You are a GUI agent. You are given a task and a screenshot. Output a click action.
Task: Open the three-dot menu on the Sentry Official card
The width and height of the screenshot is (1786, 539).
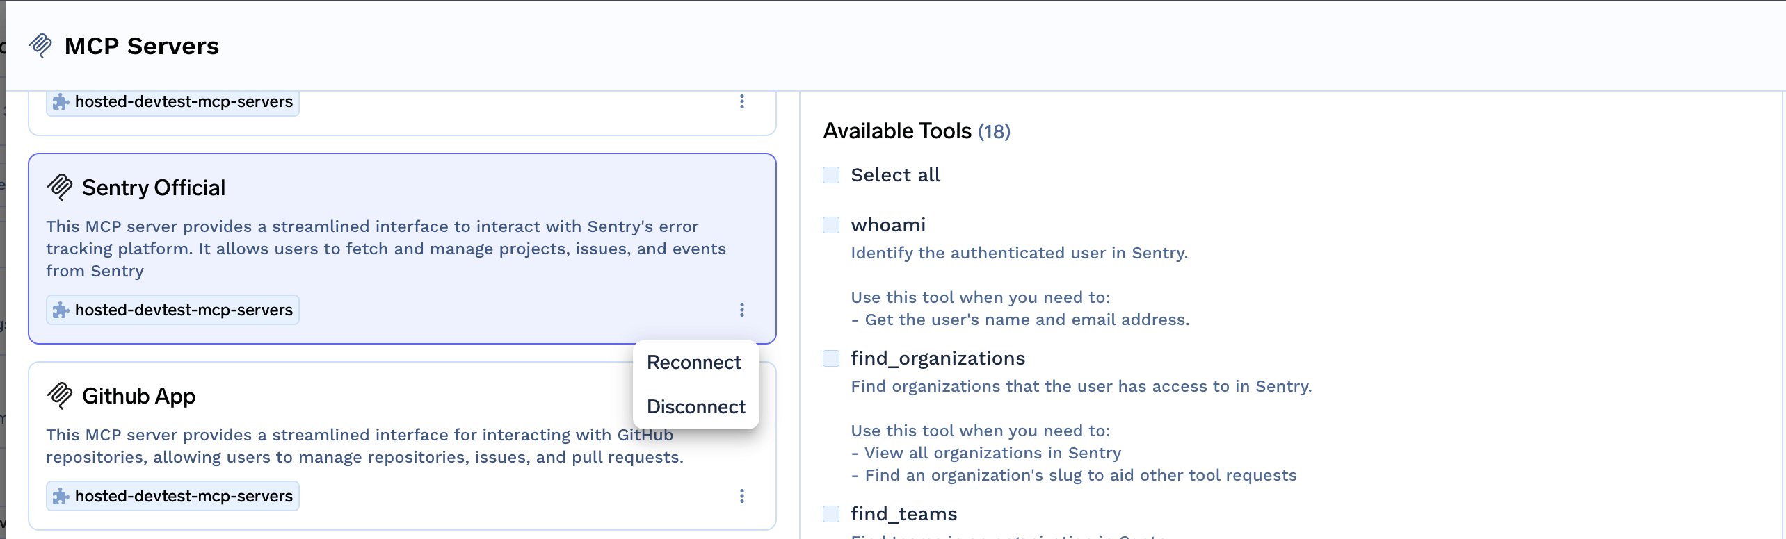pyautogui.click(x=742, y=310)
